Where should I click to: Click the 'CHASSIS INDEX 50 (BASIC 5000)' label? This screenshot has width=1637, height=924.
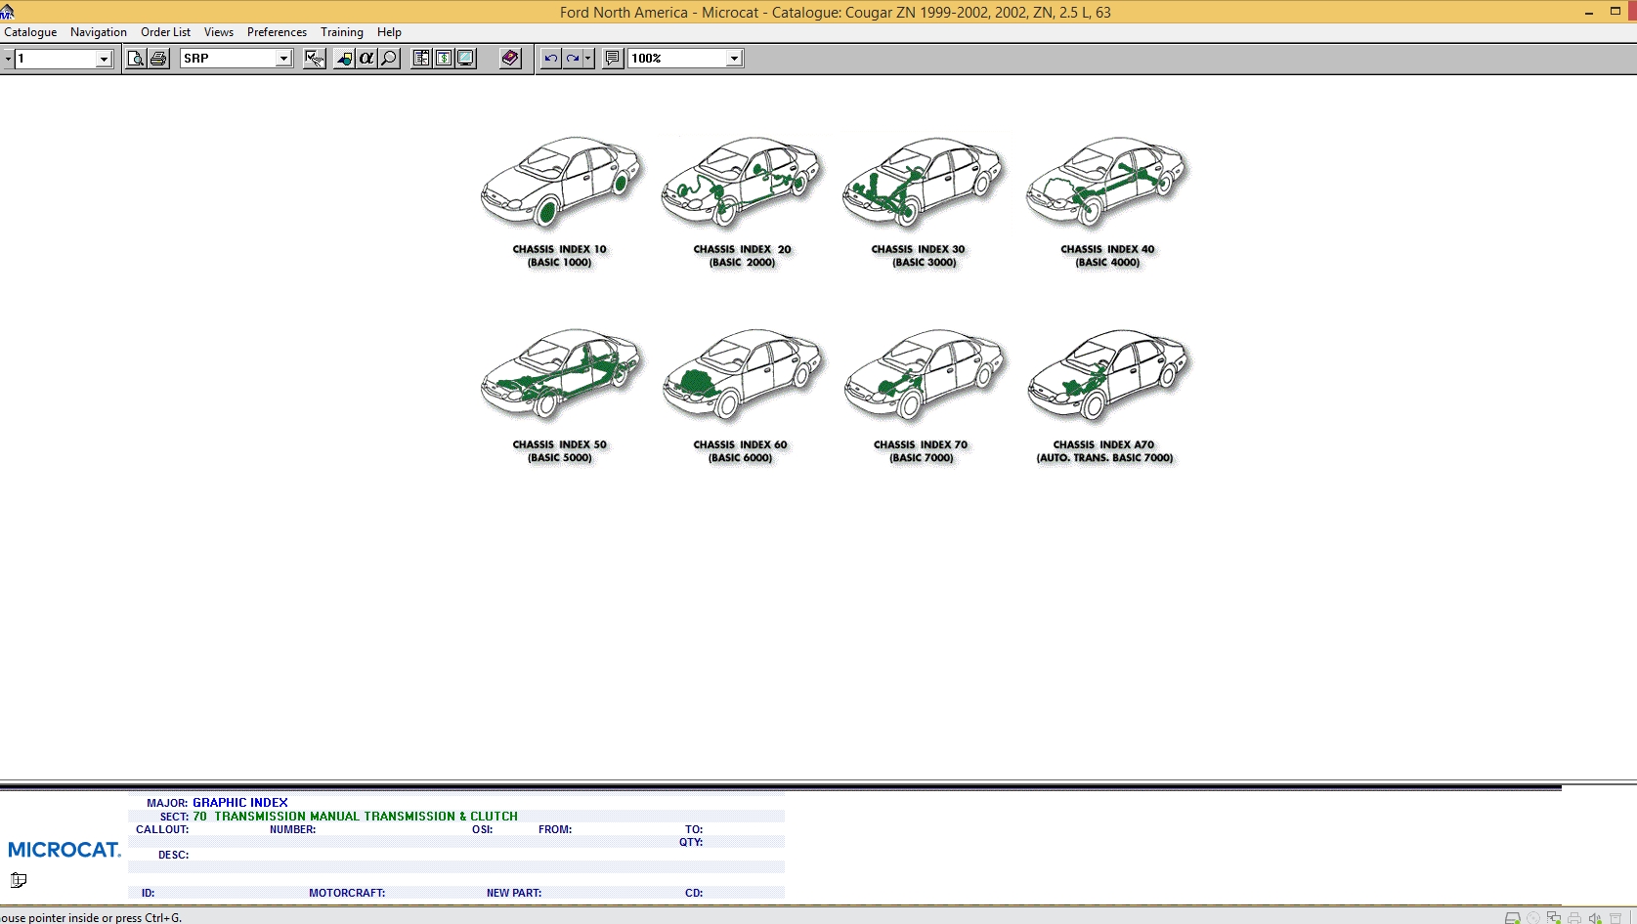point(560,451)
